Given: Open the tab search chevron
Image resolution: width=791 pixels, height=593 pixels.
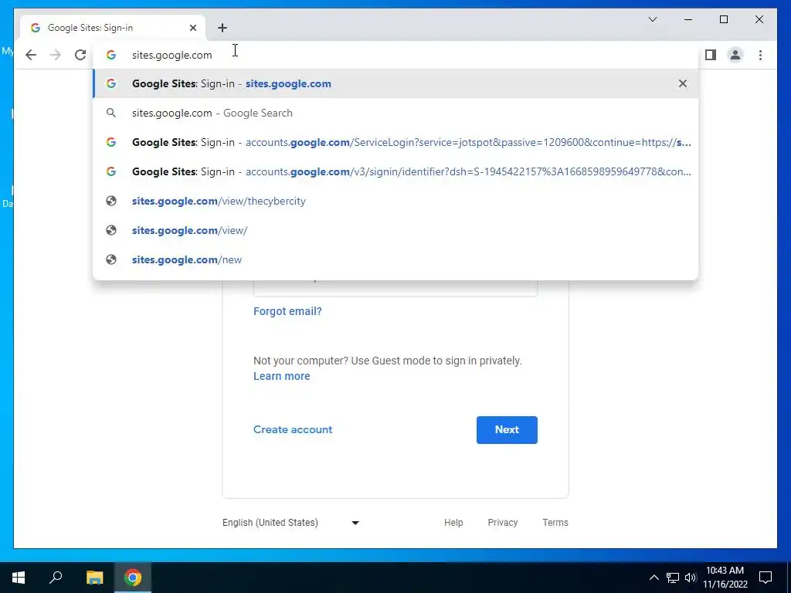Looking at the screenshot, I should click(652, 19).
